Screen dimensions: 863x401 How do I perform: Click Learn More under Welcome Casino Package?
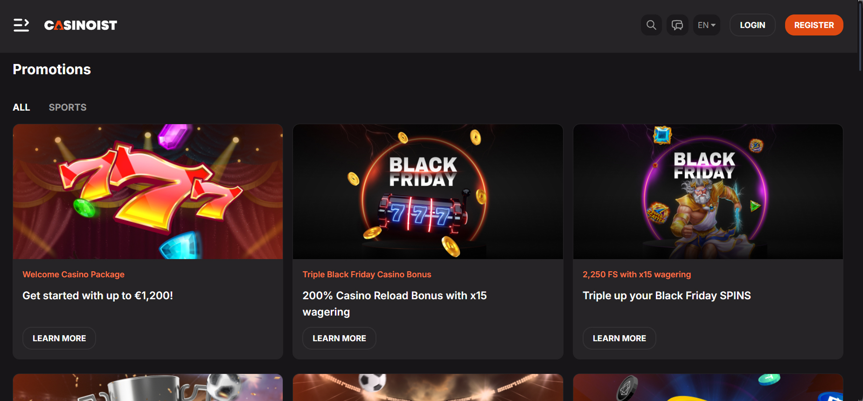pos(59,338)
